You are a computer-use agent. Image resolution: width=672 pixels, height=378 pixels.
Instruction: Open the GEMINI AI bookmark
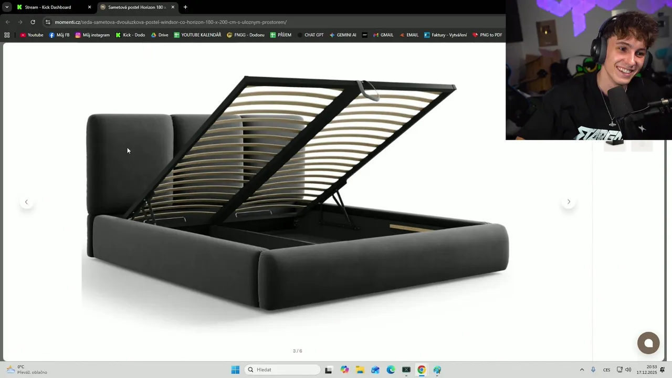coord(343,35)
